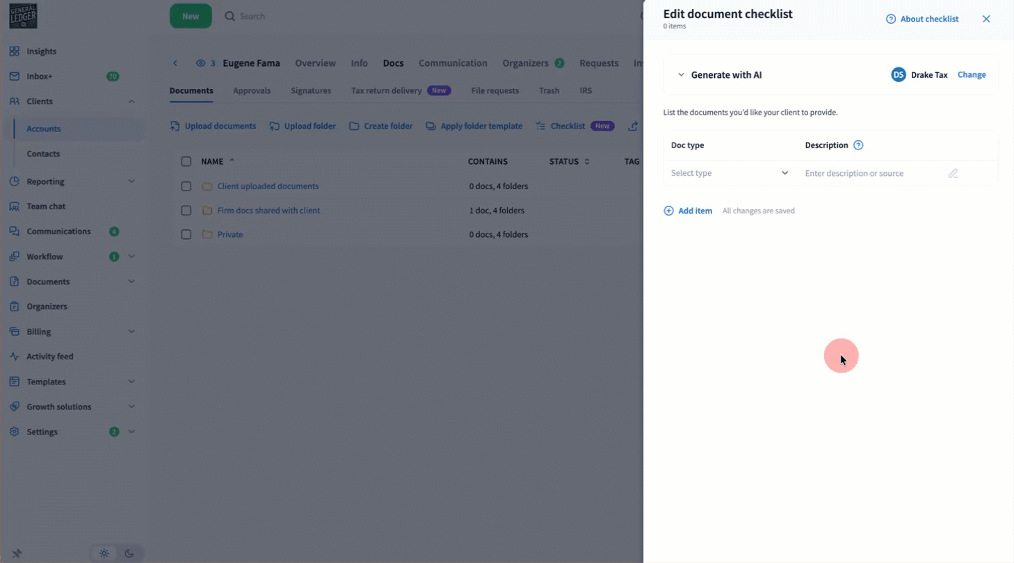Click the pin icon at sidebar bottom
This screenshot has width=1014, height=563.
pos(17,553)
